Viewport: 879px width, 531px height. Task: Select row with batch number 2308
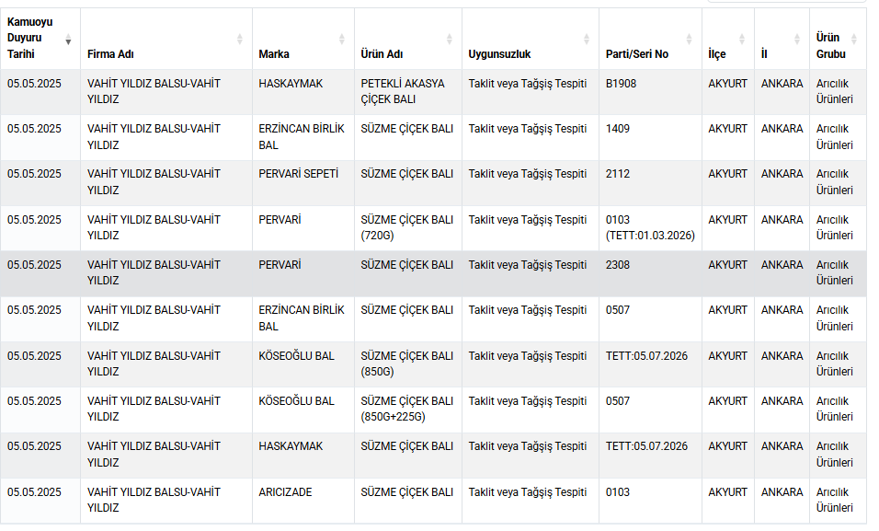pos(433,273)
